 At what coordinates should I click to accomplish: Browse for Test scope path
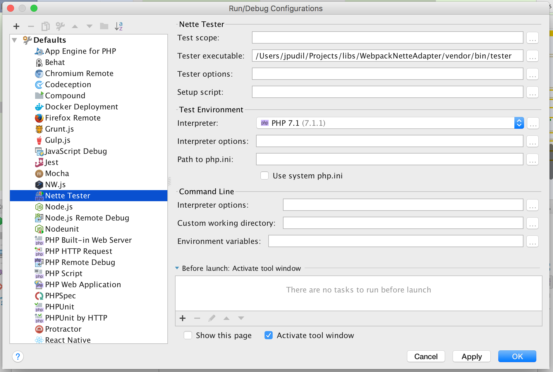(x=533, y=38)
